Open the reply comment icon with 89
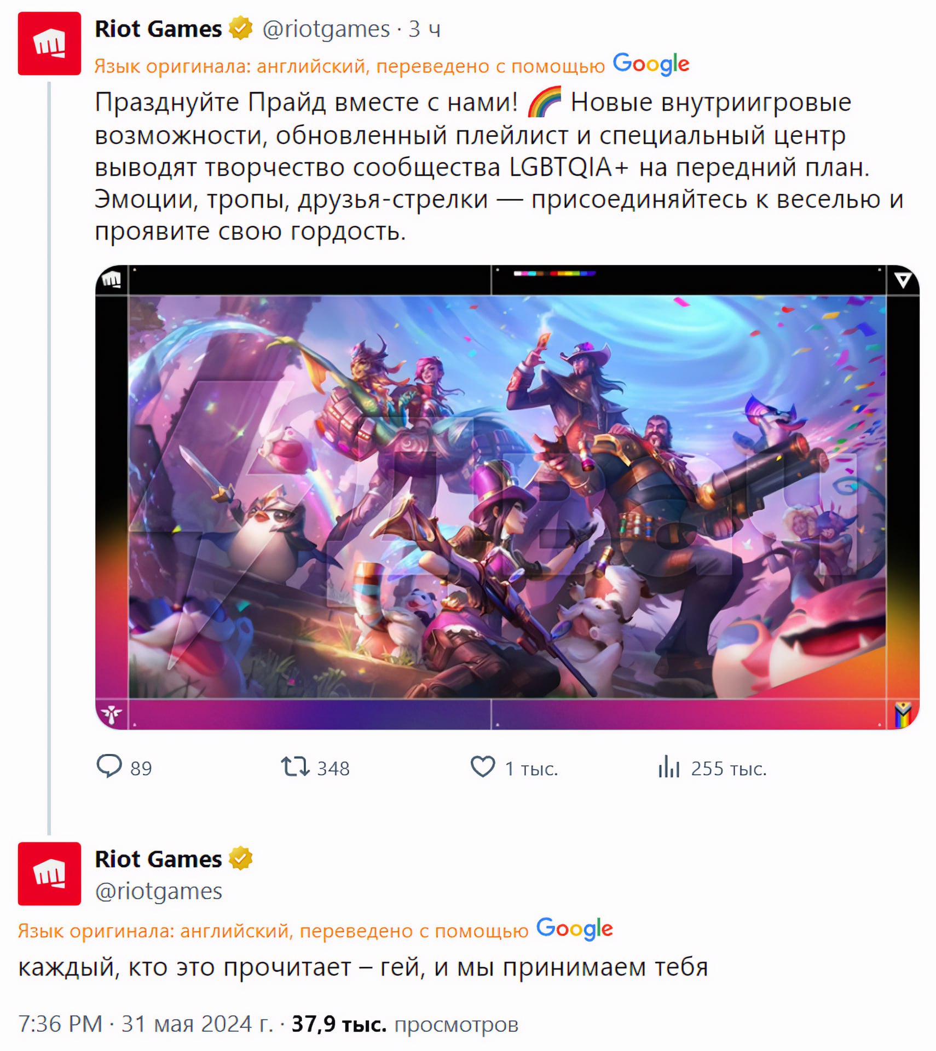The height and width of the screenshot is (1051, 936). click(109, 766)
